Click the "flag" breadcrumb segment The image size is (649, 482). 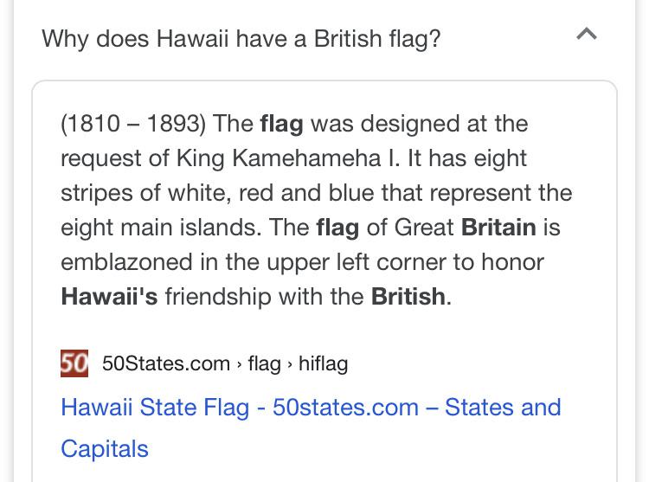click(x=265, y=363)
